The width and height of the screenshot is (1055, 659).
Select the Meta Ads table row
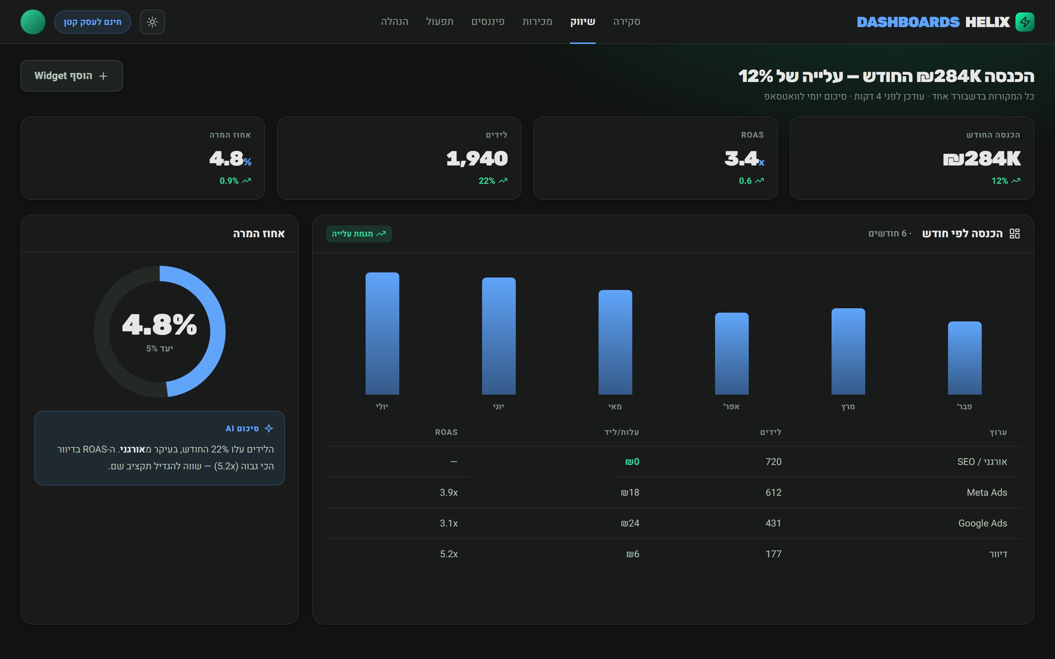(x=673, y=492)
